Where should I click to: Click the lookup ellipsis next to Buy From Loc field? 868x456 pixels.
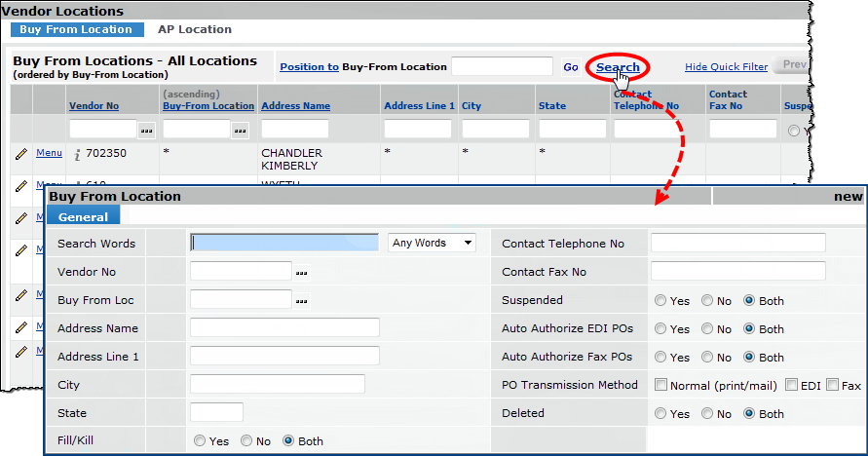302,300
